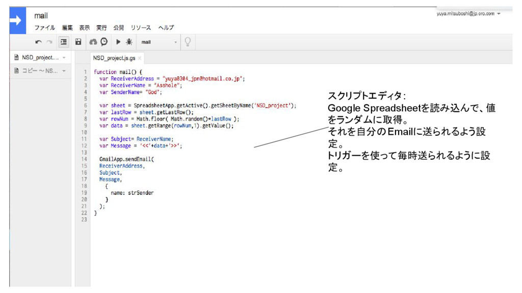Image resolution: width=522 pixels, height=293 pixels.
Task: Click the undo arrow icon
Action: (x=38, y=42)
